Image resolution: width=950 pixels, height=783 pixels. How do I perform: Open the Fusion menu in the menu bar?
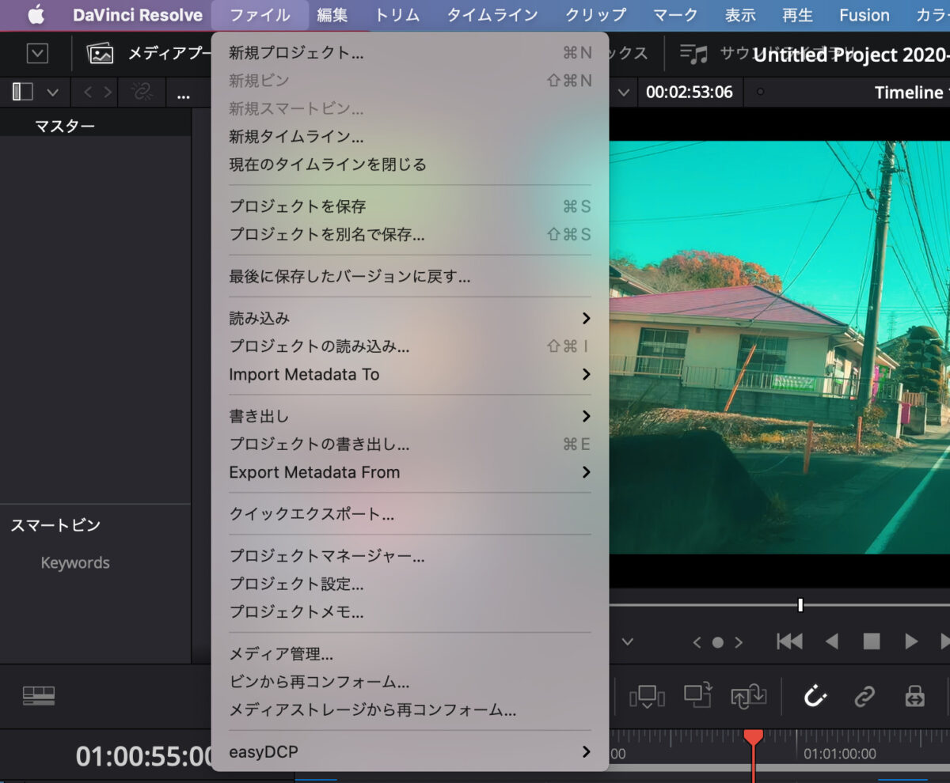coord(864,15)
